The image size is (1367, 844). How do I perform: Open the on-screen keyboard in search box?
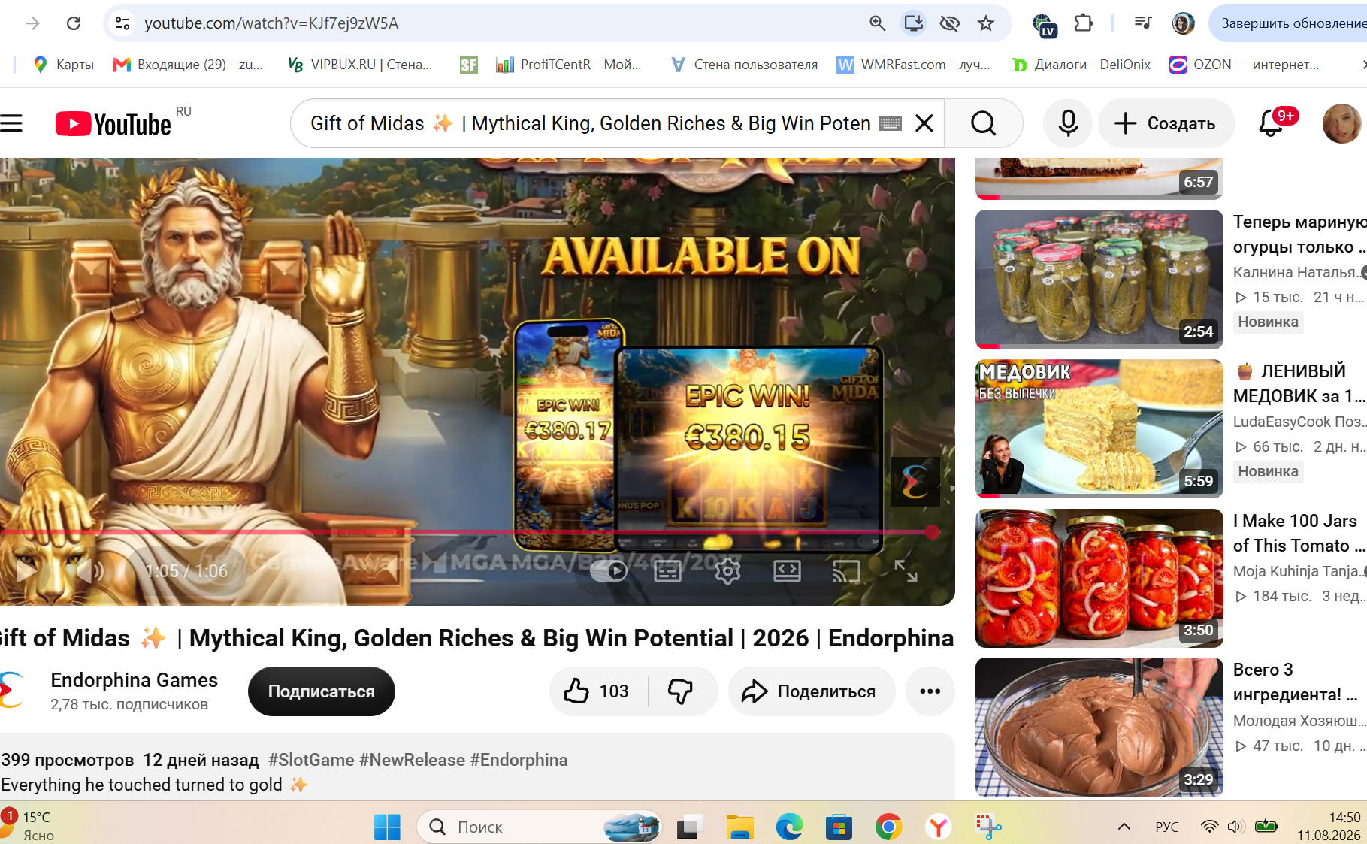coord(890,123)
